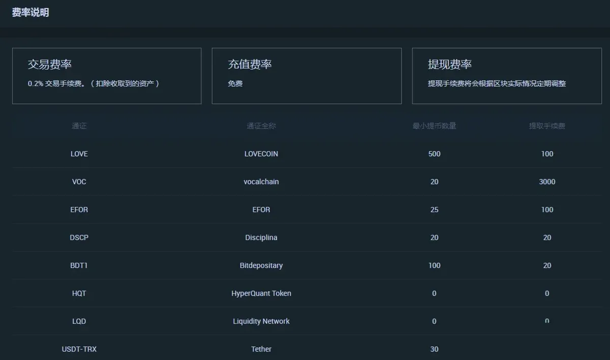Click the 通证全称 column header
This screenshot has height=360, width=610.
(x=261, y=126)
